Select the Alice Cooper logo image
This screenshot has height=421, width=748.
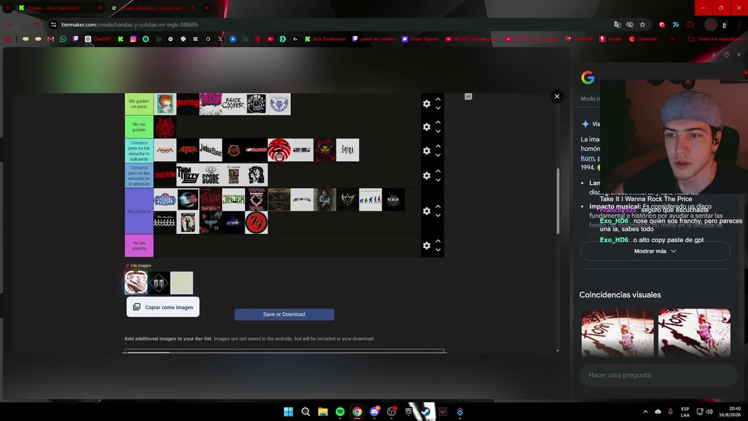tap(233, 104)
